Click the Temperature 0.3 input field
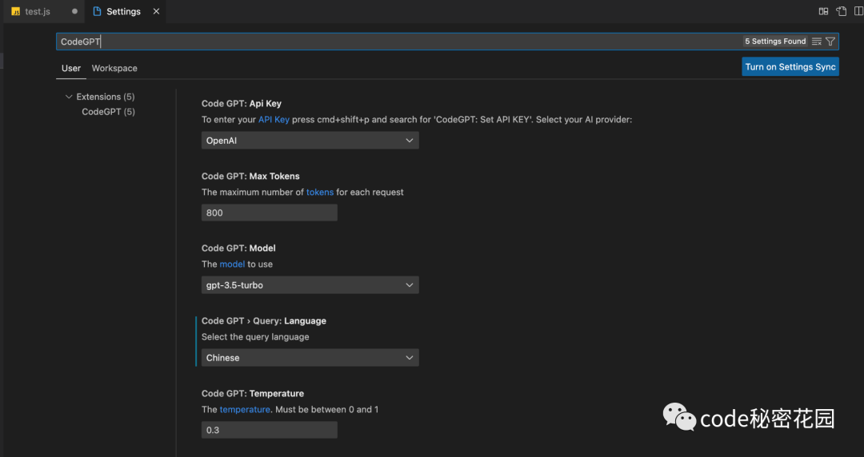The height and width of the screenshot is (457, 864). point(270,430)
